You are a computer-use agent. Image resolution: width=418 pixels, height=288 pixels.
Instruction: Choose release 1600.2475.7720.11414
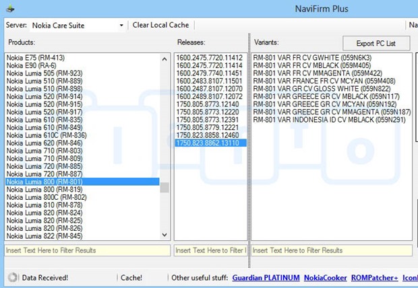(x=209, y=65)
